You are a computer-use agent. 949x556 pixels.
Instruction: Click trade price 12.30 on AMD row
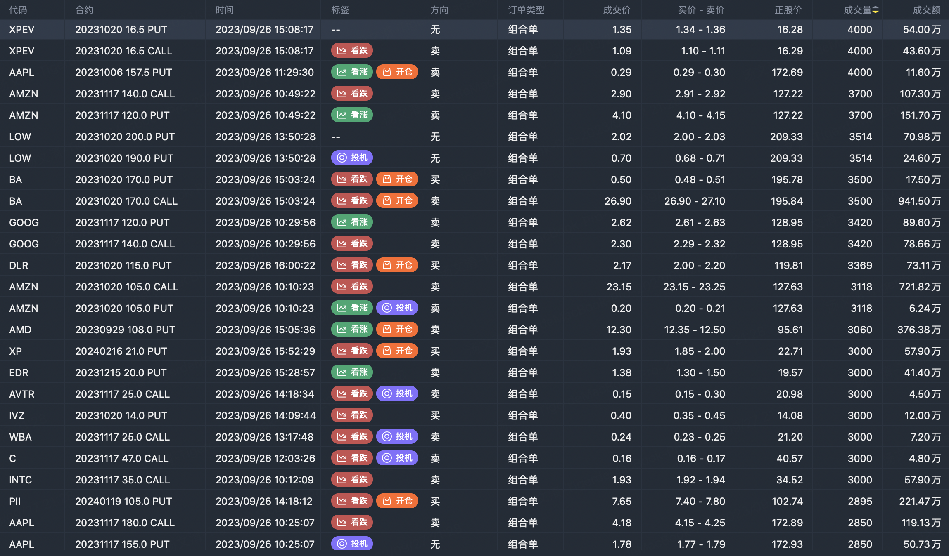(619, 330)
